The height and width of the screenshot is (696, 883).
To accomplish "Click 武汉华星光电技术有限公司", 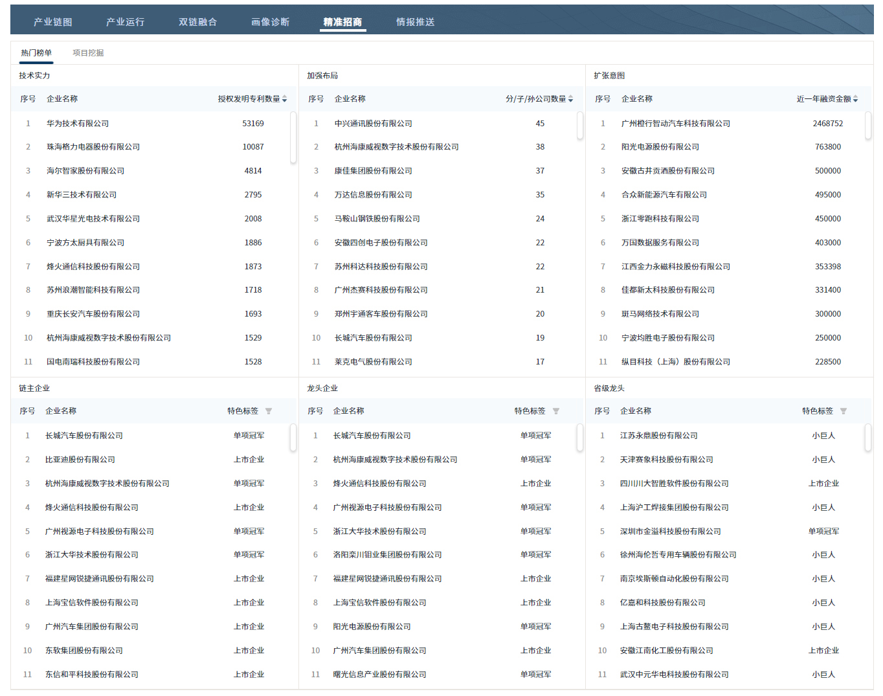I will tap(93, 219).
